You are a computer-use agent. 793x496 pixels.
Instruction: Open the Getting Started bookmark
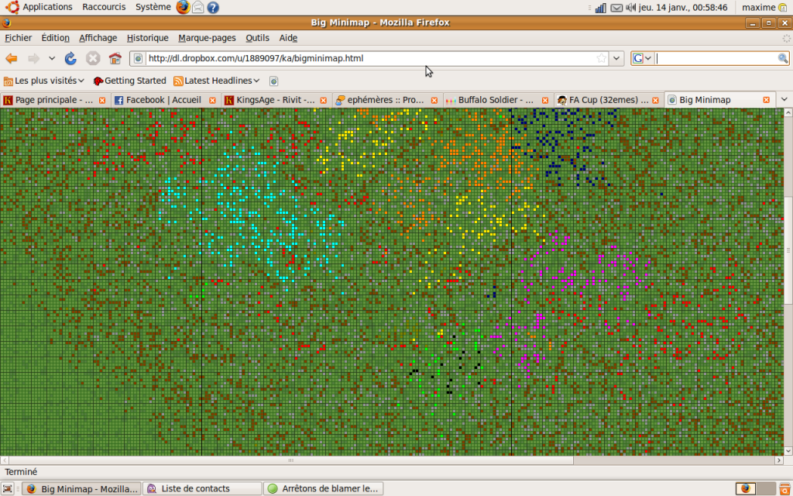pos(130,81)
